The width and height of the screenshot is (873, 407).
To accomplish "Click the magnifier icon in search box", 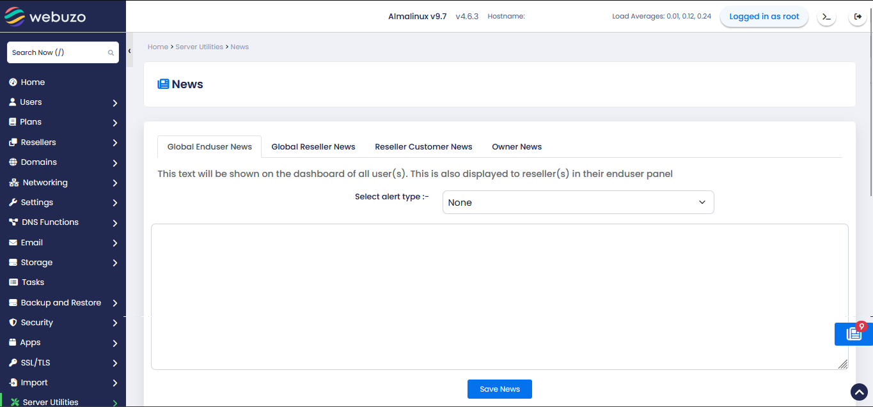I will 111,53.
